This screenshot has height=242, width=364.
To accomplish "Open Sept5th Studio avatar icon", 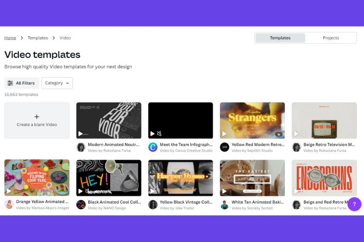I will 225,147.
